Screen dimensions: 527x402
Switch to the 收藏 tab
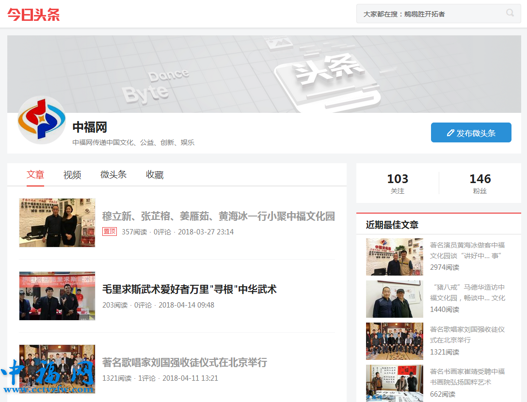point(155,175)
